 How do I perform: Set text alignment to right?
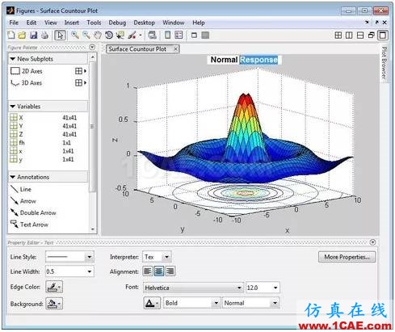(170, 271)
